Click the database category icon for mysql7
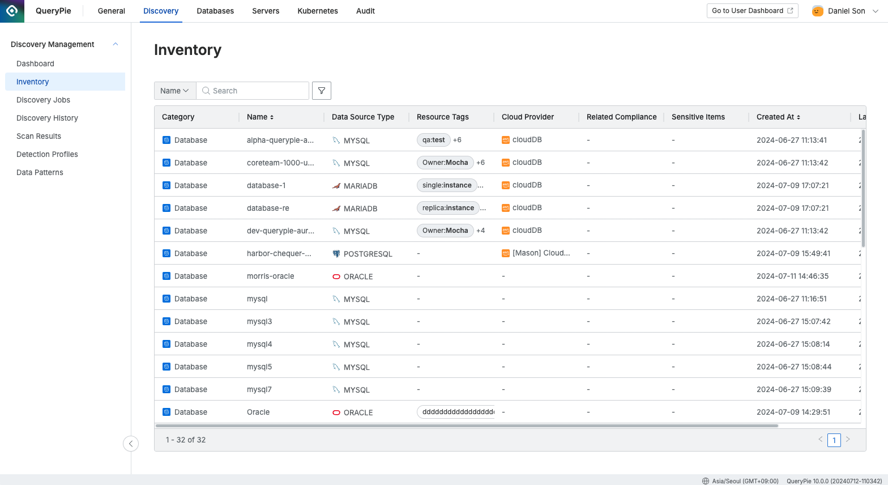 click(166, 389)
